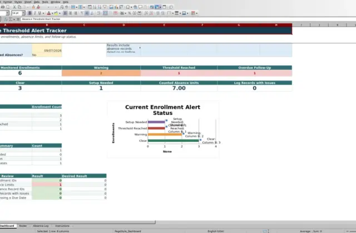
Task: Click the Clone Formatting paintbrush icon
Action: [x=33, y=7]
